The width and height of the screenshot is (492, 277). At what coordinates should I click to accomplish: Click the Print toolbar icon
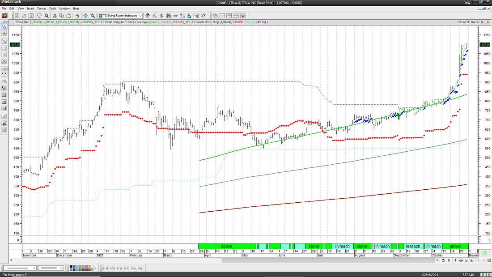coord(39,16)
